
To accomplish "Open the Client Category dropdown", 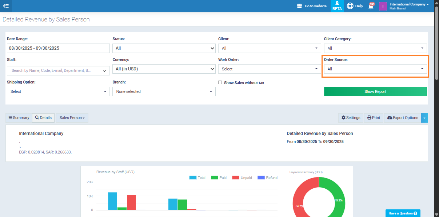I will pyautogui.click(x=375, y=48).
